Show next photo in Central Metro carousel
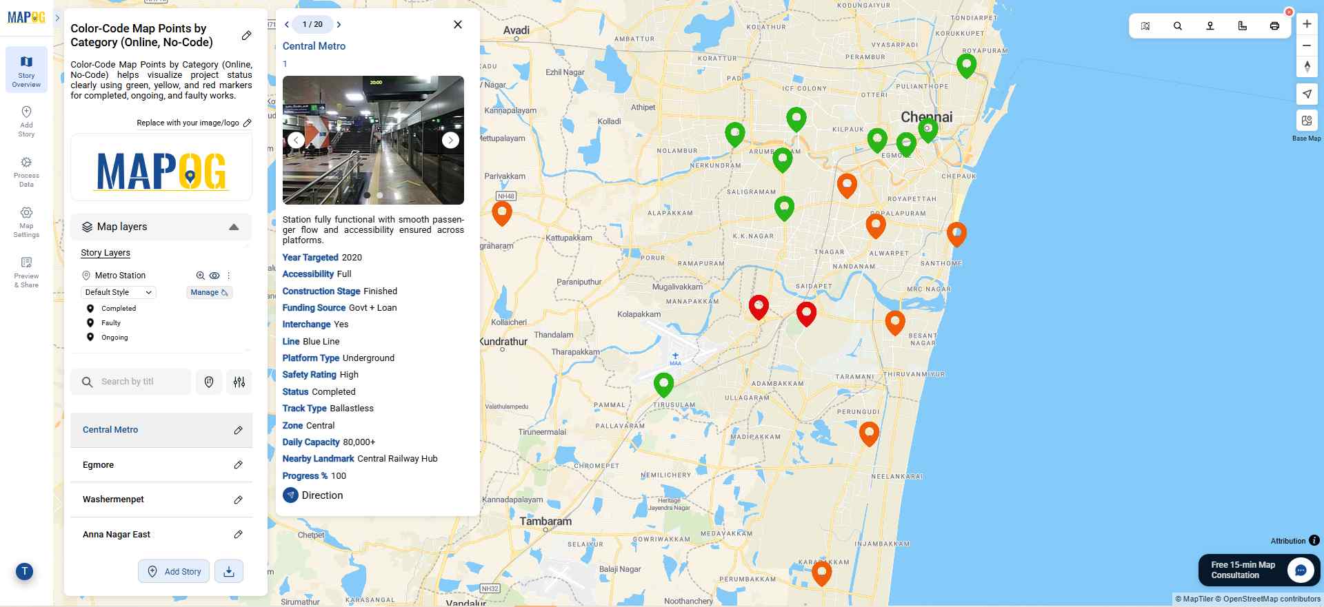Screen dimensions: 1324x607 450,141
